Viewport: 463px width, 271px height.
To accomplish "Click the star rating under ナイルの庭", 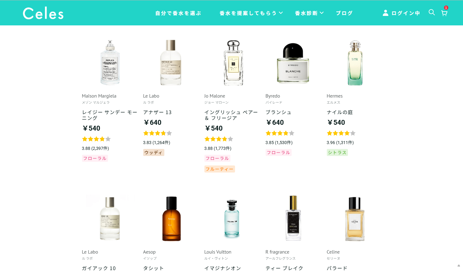I will (341, 133).
